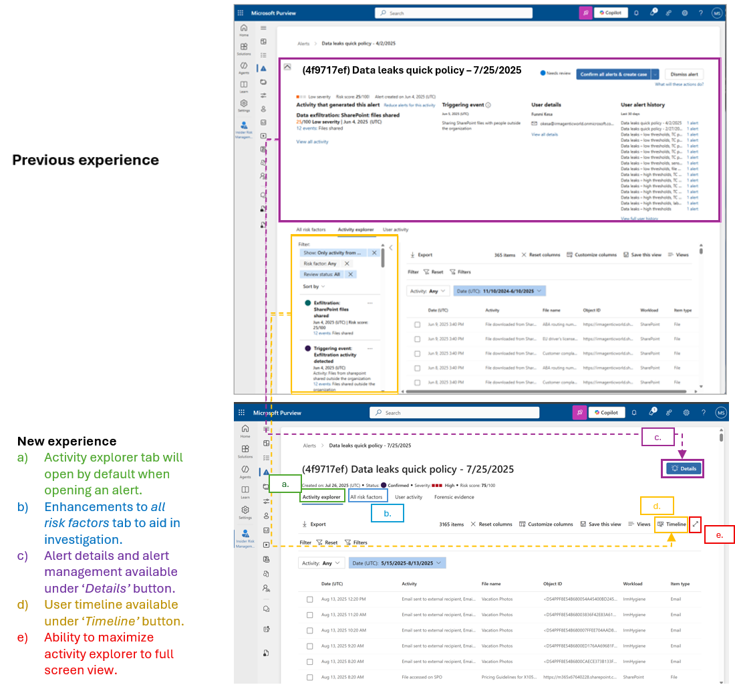
Task: Go to Home in new experience sidebar
Action: coord(245,431)
